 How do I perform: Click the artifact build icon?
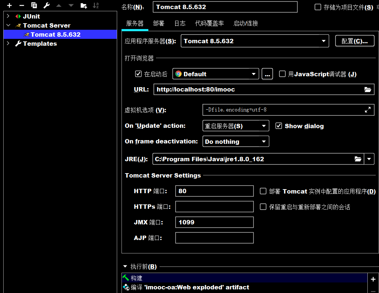(126, 287)
